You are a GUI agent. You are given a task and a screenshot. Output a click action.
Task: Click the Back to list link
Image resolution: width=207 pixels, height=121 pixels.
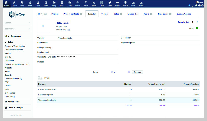click(x=183, y=22)
